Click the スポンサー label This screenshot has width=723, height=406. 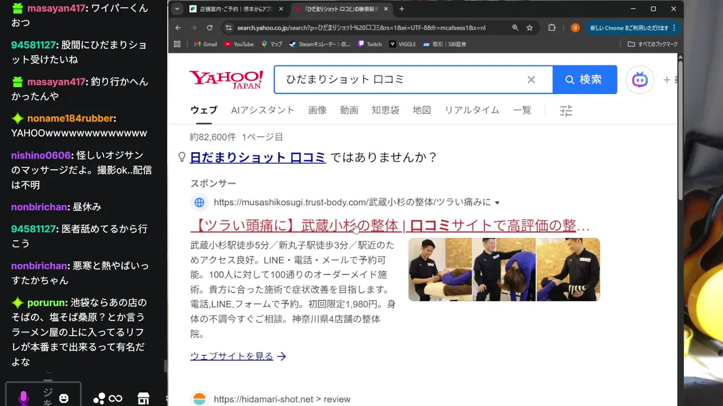pyautogui.click(x=213, y=183)
